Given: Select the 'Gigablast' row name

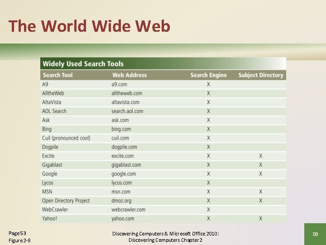Looking at the screenshot, I should pos(52,165).
